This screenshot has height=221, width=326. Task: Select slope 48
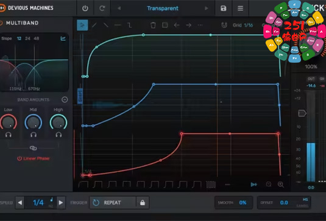(37, 38)
